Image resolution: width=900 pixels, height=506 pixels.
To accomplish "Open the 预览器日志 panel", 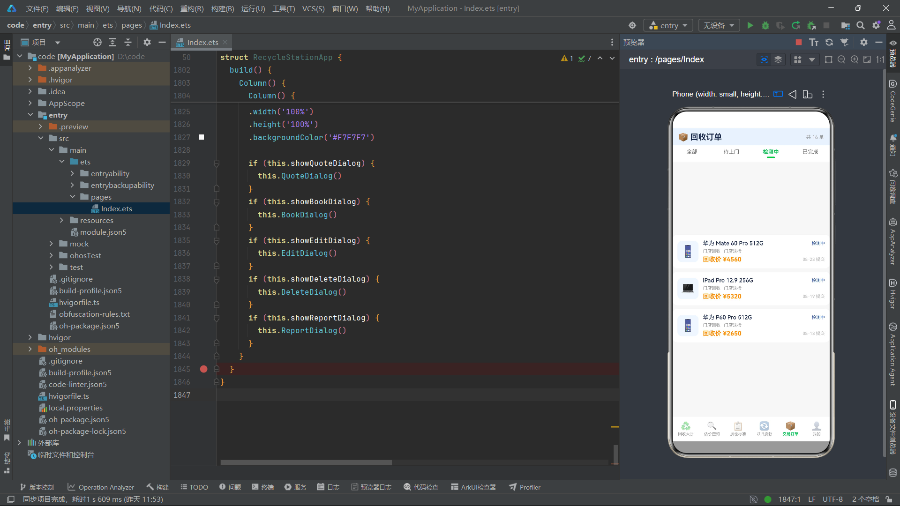I will [371, 487].
